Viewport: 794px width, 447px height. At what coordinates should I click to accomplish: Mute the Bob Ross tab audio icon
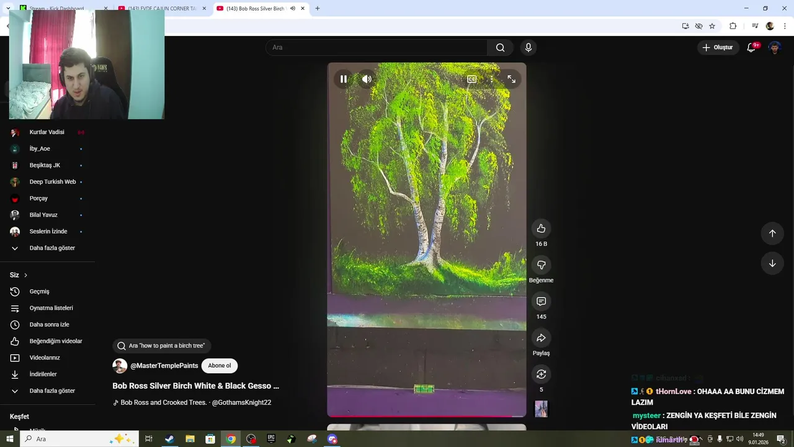(292, 8)
